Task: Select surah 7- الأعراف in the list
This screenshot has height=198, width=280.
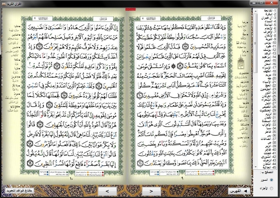Action: pyautogui.click(x=270, y=32)
